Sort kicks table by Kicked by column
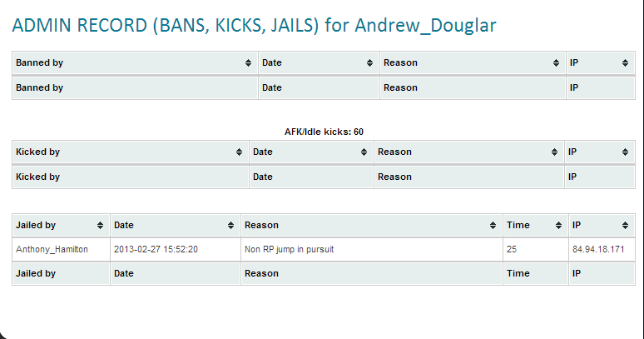Screen dimensions: 644x339 click(x=129, y=152)
